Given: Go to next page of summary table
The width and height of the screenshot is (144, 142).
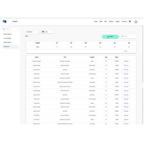Looking at the screenshot, I should [x=133, y=51].
